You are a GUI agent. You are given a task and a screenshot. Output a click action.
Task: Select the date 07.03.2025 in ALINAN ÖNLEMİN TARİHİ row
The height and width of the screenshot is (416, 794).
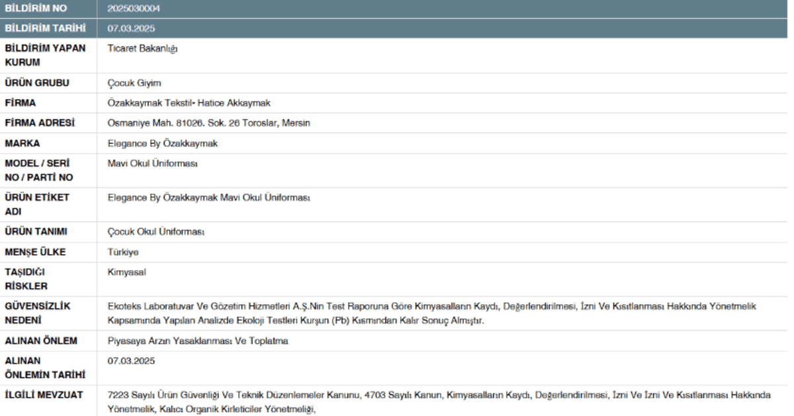pos(131,361)
